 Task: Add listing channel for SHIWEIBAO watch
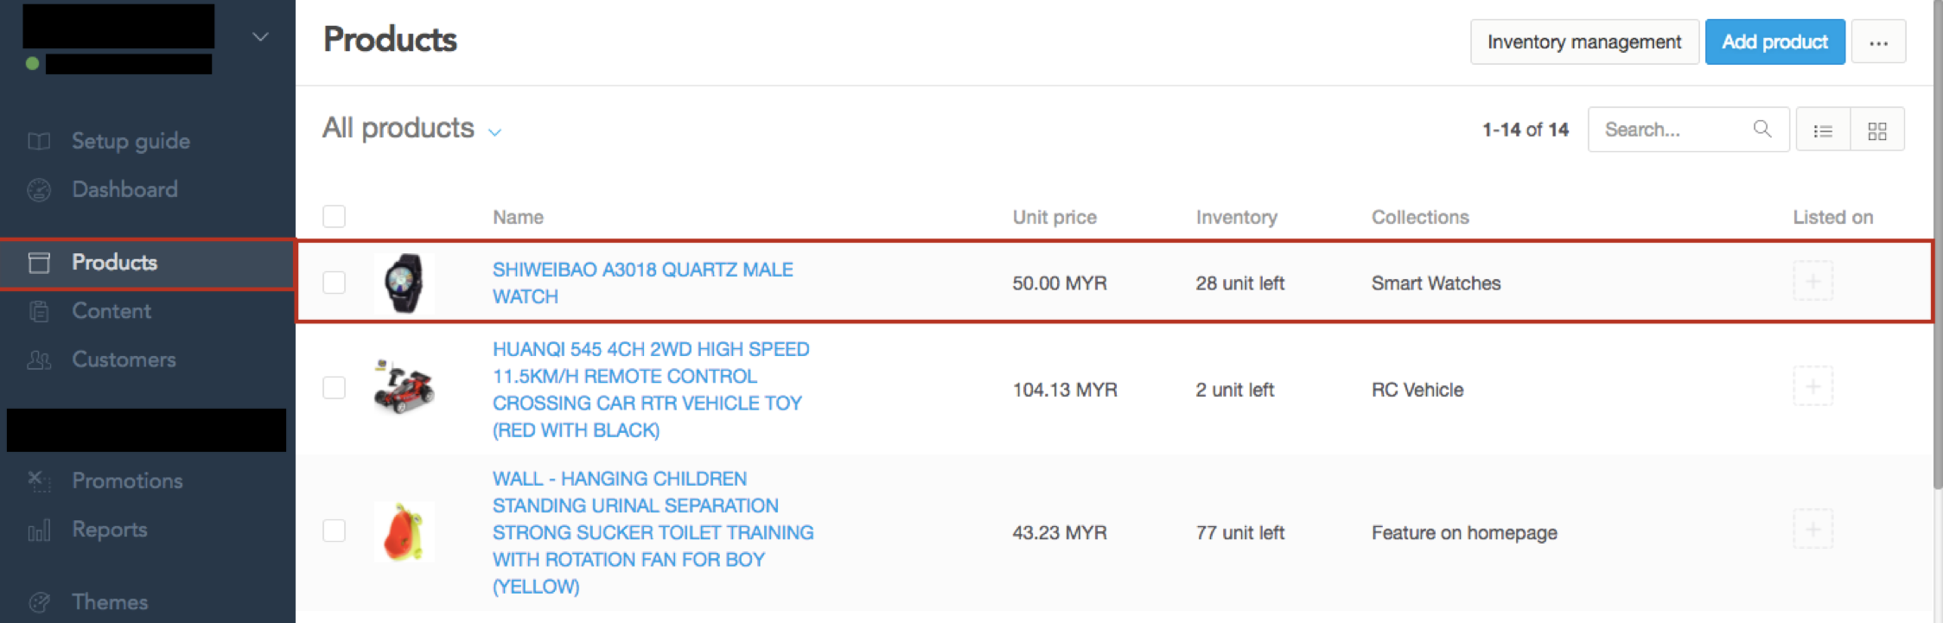click(x=1812, y=282)
